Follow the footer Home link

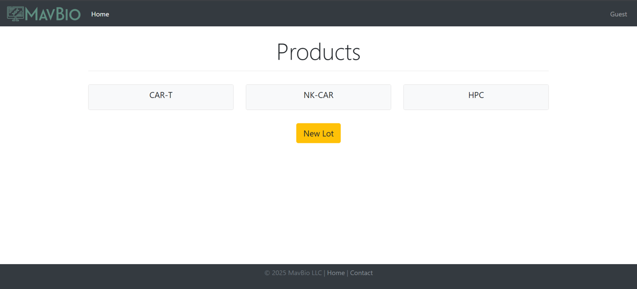pos(336,273)
